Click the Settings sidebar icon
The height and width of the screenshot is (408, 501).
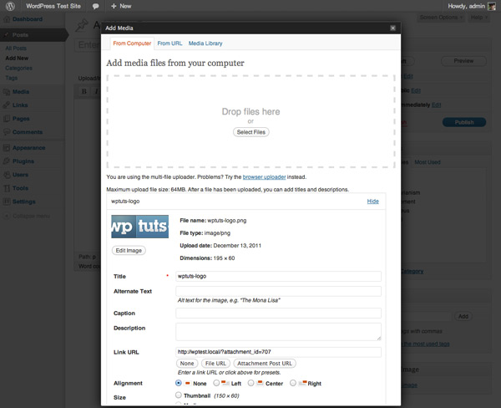(x=7, y=201)
